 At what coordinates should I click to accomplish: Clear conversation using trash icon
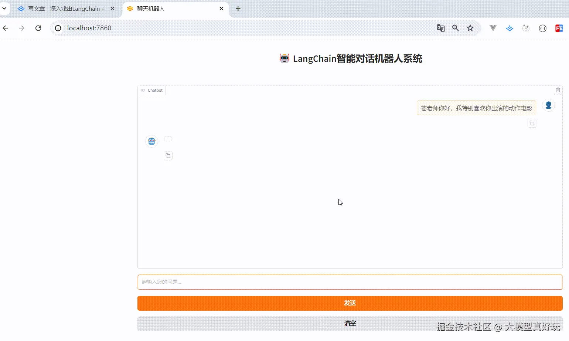(x=558, y=90)
